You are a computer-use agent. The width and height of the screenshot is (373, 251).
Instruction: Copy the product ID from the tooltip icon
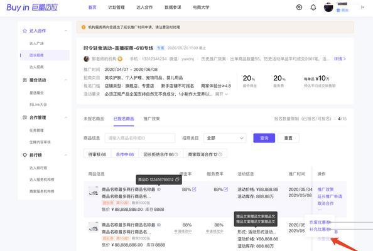point(177,179)
